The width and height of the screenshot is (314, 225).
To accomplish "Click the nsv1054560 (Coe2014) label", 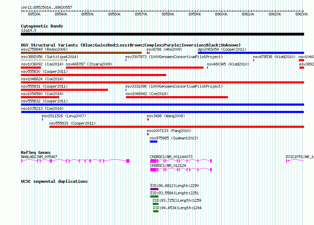I will [42, 94].
